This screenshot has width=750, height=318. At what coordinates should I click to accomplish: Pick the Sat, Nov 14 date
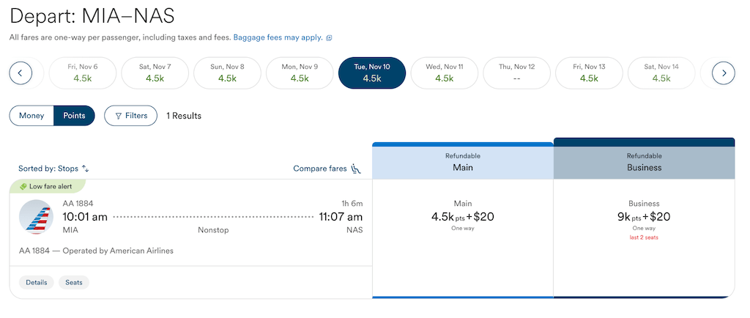[x=661, y=73]
